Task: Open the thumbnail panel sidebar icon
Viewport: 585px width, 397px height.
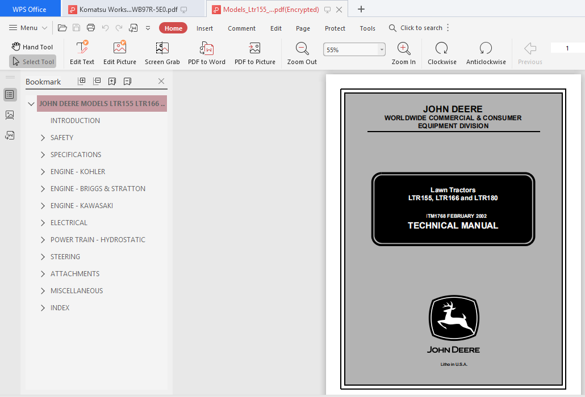Action: pyautogui.click(x=10, y=115)
